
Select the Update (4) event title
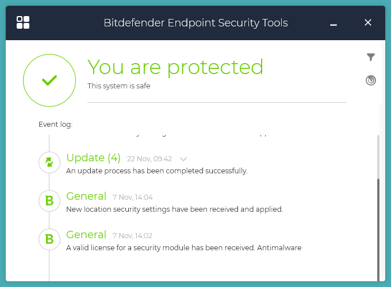click(x=93, y=158)
